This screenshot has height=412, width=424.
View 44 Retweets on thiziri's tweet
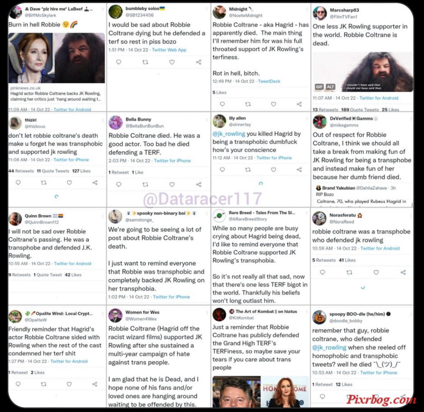[21, 171]
